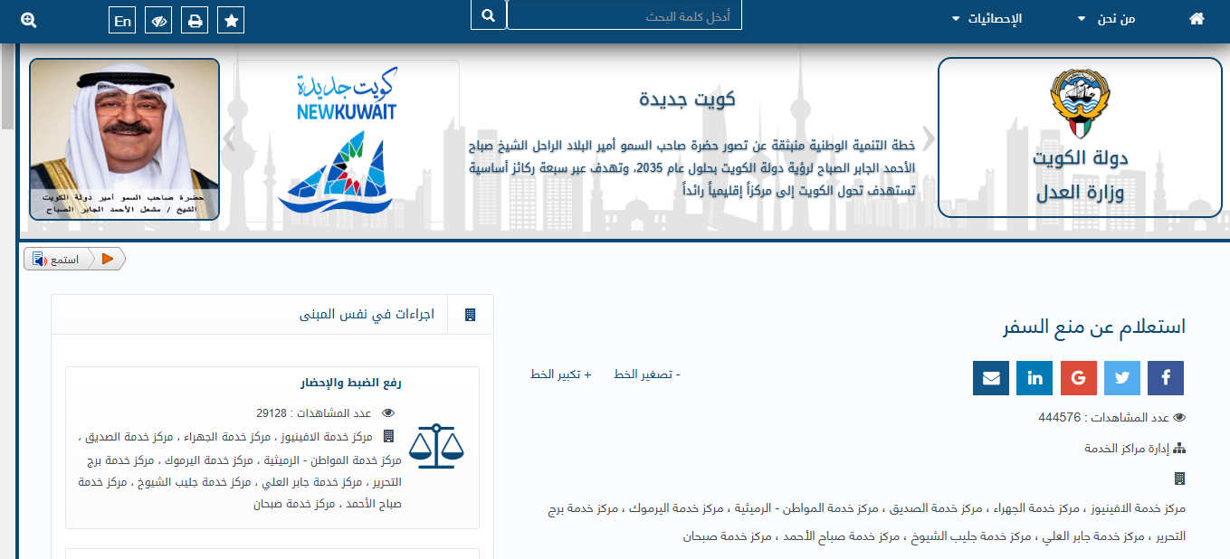
Task: Share page by email envelope icon
Action: point(991,378)
